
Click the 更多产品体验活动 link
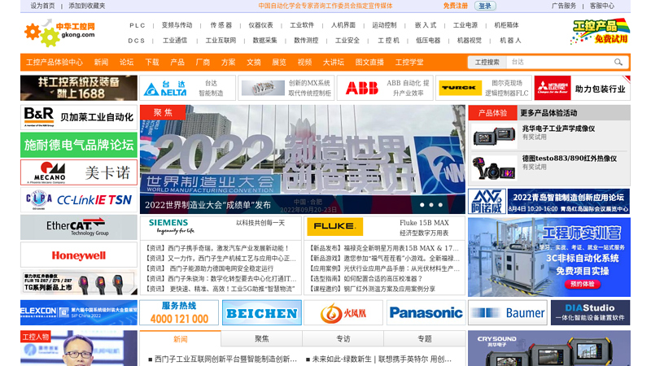pos(548,113)
